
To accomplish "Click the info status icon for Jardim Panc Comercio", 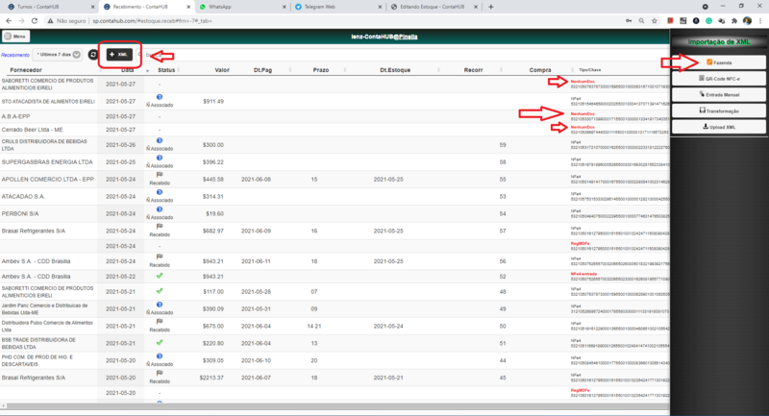I will tap(160, 305).
